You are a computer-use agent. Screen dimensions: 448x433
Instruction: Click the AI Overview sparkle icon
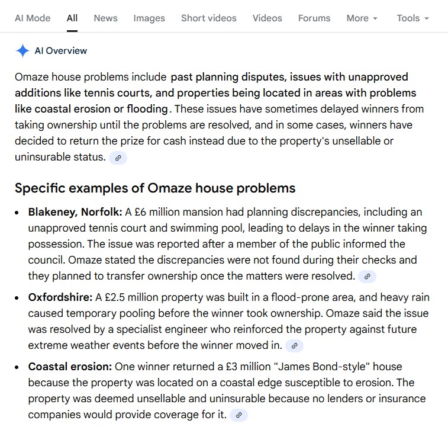pyautogui.click(x=22, y=51)
